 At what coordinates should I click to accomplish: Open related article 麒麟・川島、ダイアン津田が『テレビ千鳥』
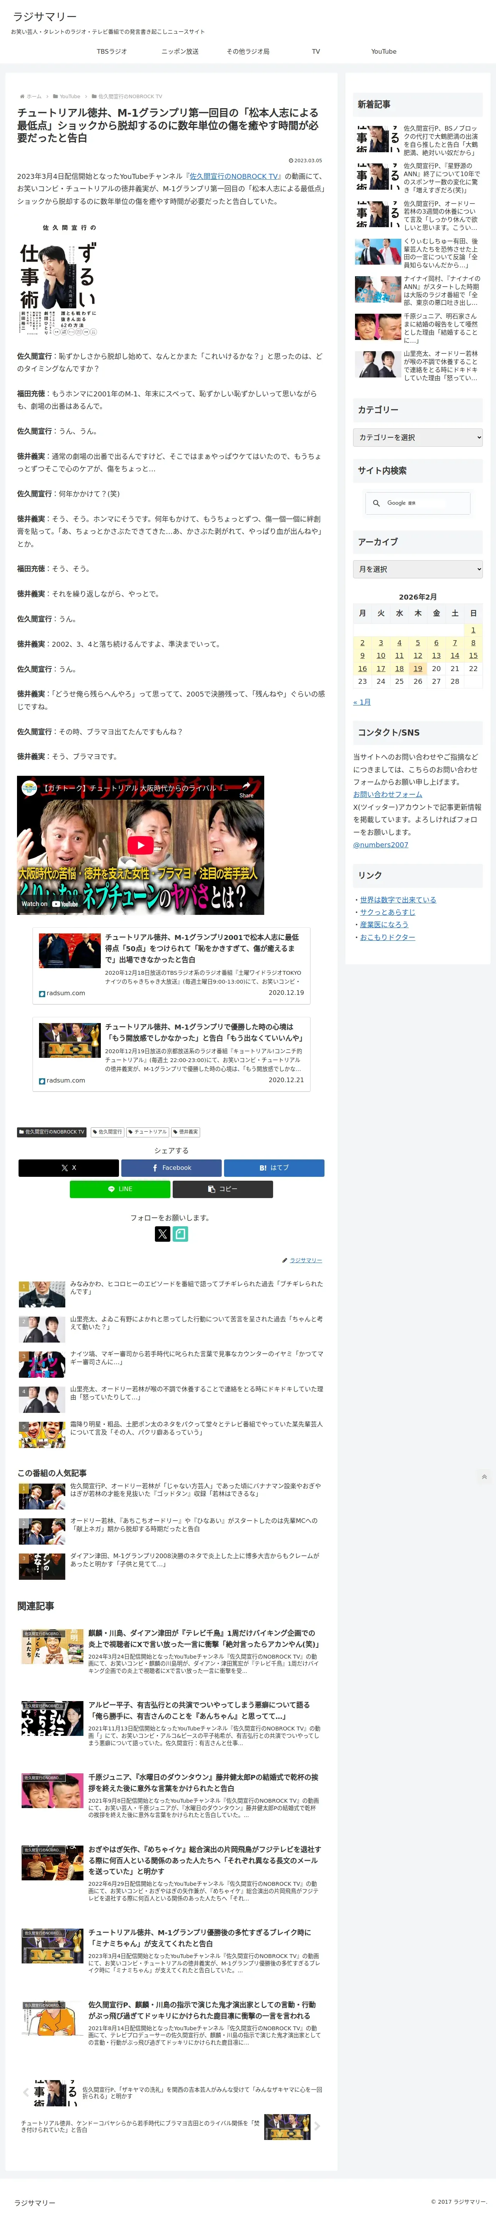[171, 1651]
